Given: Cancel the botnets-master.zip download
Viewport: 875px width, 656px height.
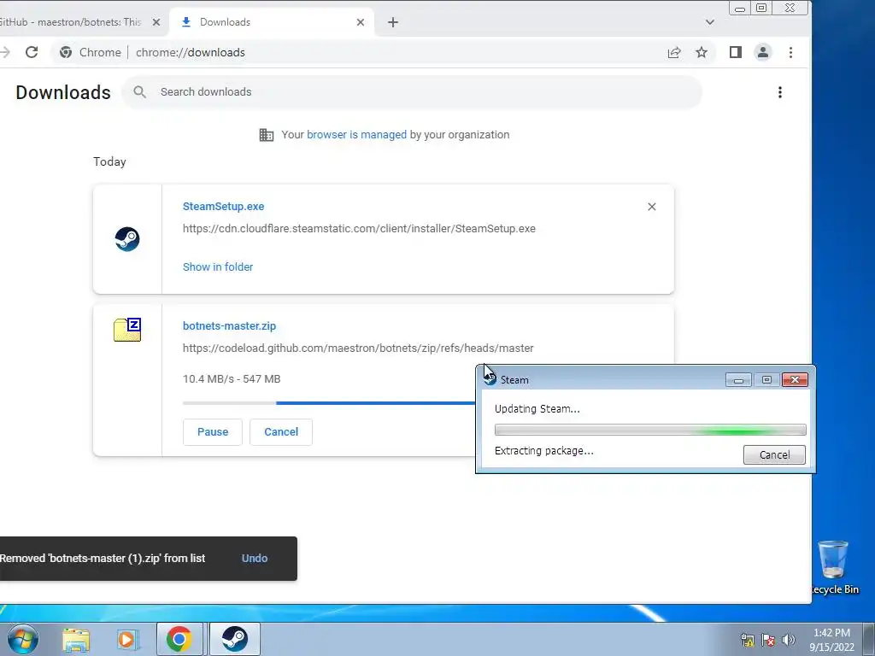Looking at the screenshot, I should (x=281, y=432).
